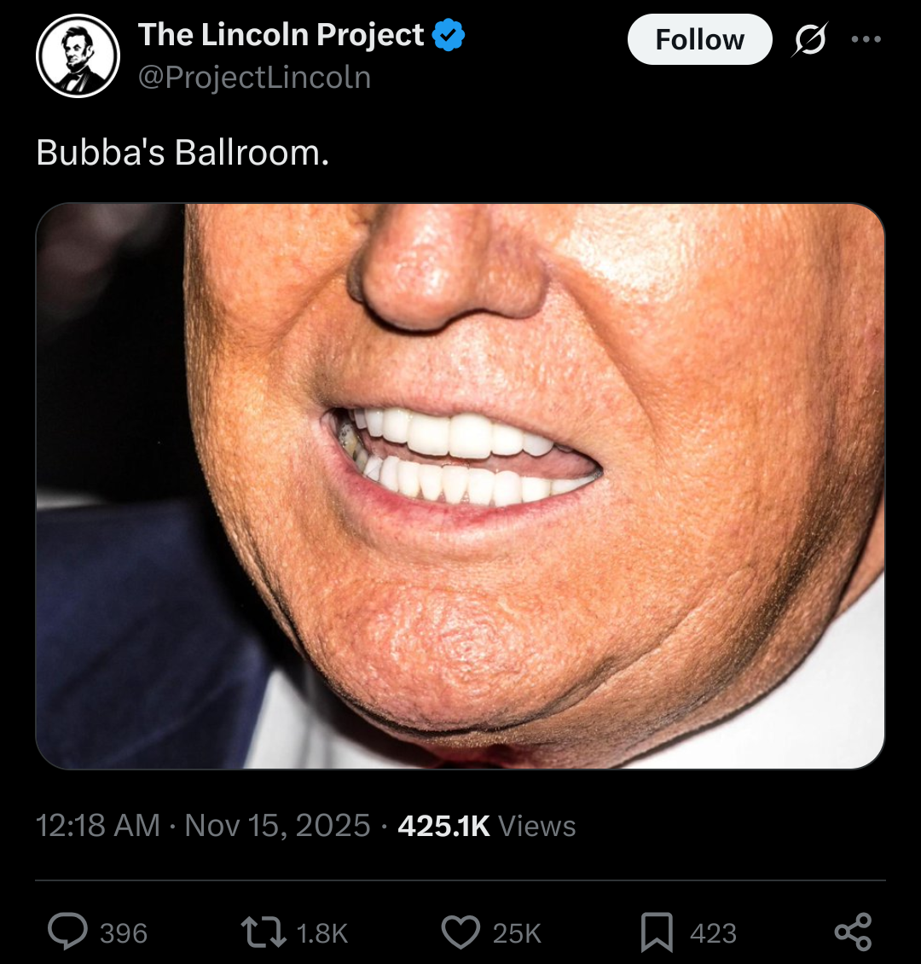Click the 396 replies count
921x964 pixels.
124,933
